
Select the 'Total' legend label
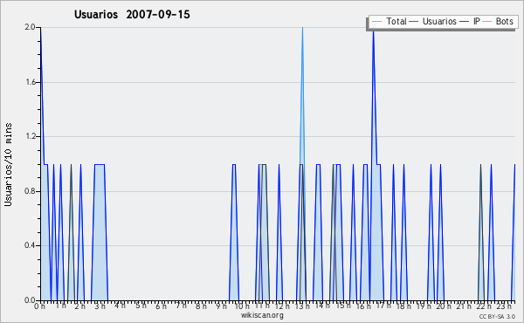point(396,21)
